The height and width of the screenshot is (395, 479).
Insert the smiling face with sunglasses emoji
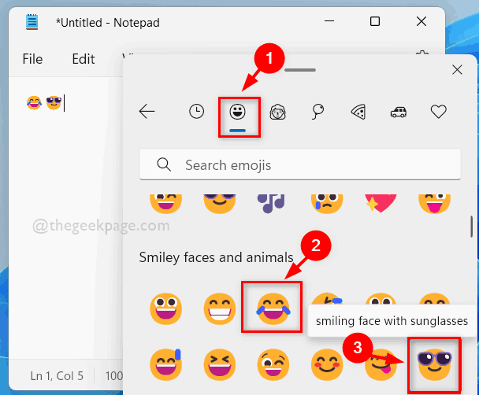[434, 364]
